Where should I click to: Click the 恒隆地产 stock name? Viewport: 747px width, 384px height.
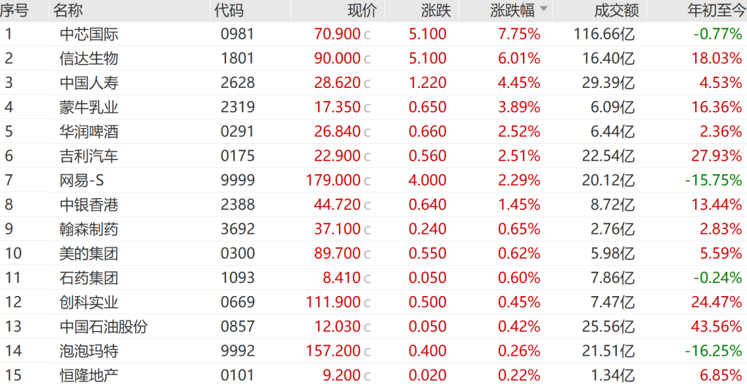[x=89, y=376]
